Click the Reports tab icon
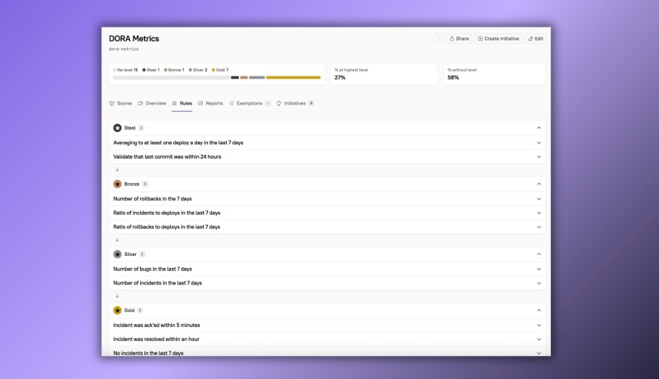Screen dimensions: 659x379 click(x=201, y=104)
